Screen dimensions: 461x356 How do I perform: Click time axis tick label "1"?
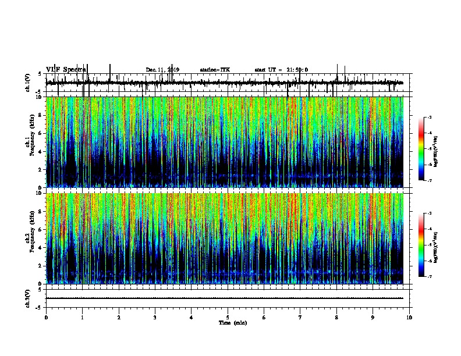click(82, 318)
